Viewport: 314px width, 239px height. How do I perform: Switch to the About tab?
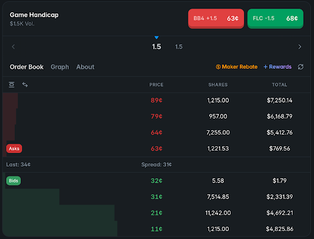coord(85,67)
